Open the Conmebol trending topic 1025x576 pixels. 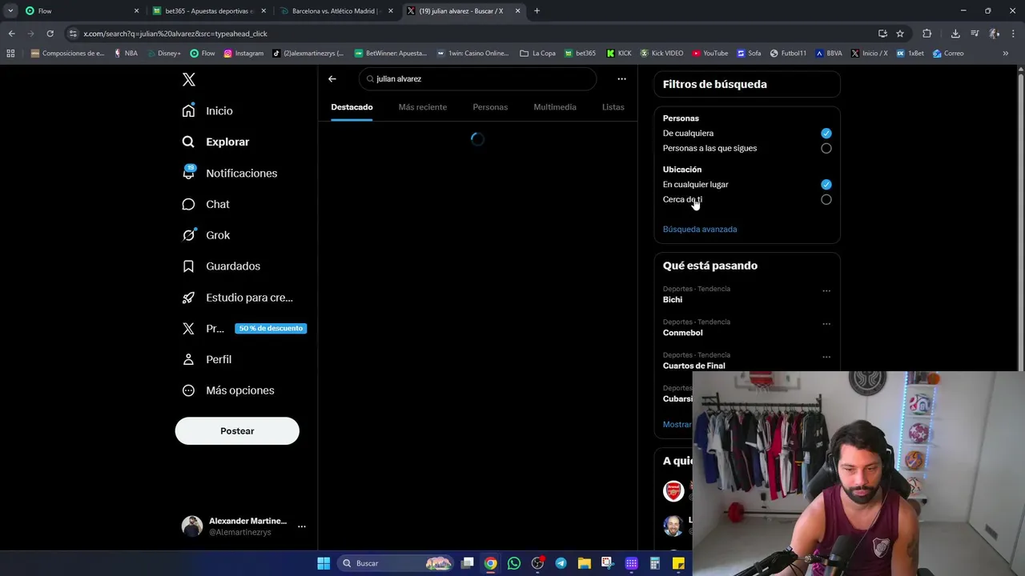click(x=683, y=333)
